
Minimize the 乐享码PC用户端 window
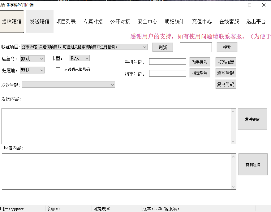pos(236,5)
